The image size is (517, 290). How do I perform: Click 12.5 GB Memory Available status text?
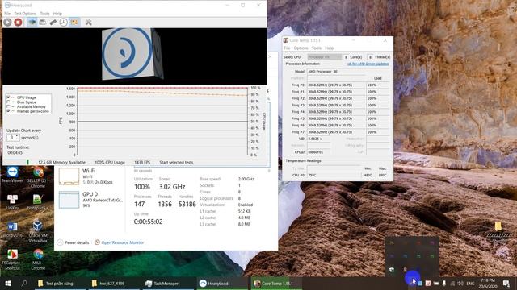[61, 163]
